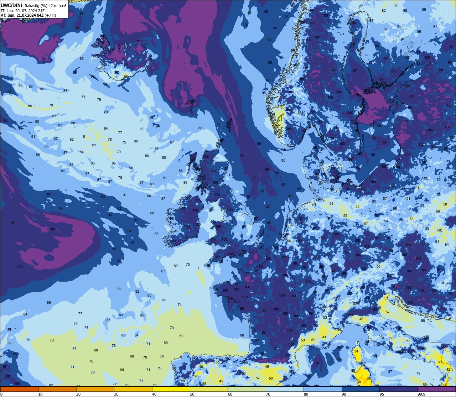Click the legend tick label 99.9
This screenshot has width=456, height=397.
click(x=422, y=394)
